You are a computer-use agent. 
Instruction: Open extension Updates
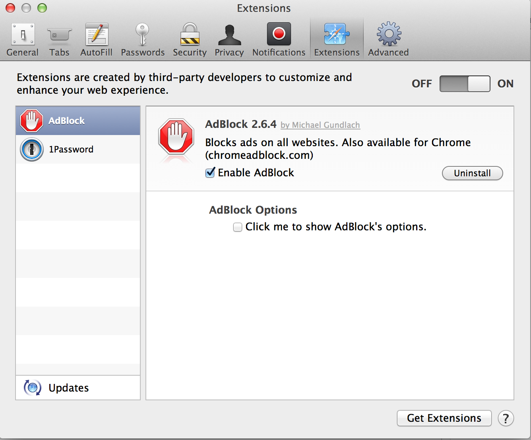point(78,388)
